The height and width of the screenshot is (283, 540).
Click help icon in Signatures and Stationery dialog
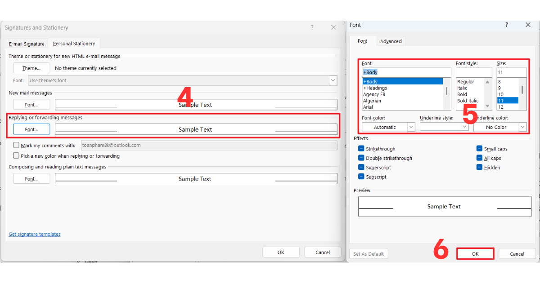(x=312, y=27)
